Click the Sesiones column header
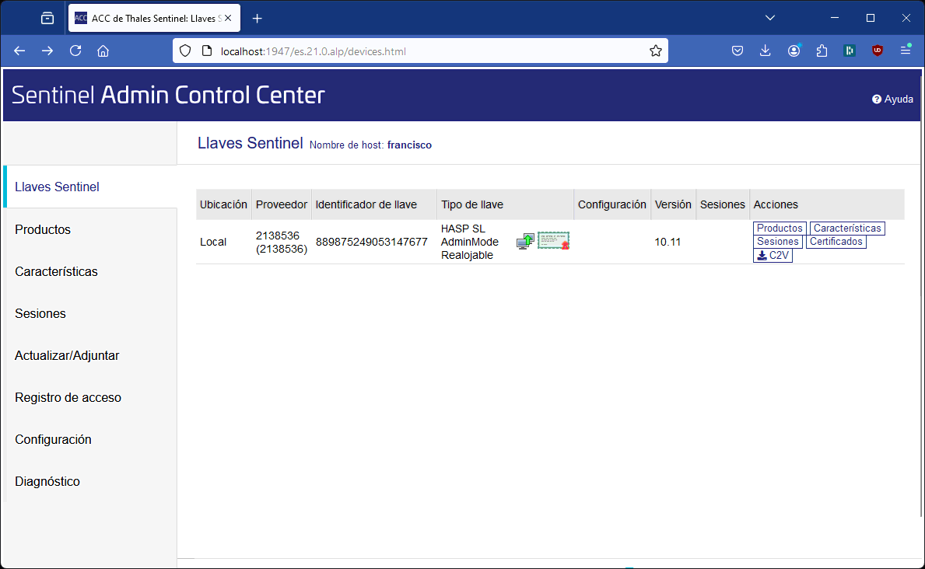This screenshot has height=569, width=925. (723, 204)
